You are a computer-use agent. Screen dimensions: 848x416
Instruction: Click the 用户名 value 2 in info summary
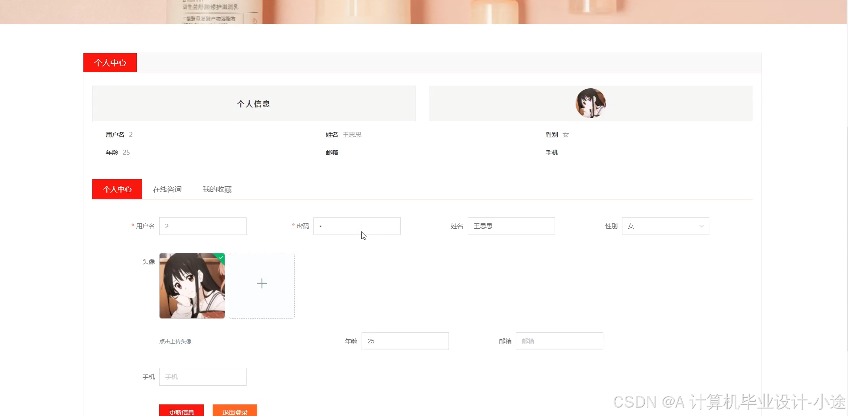(131, 135)
